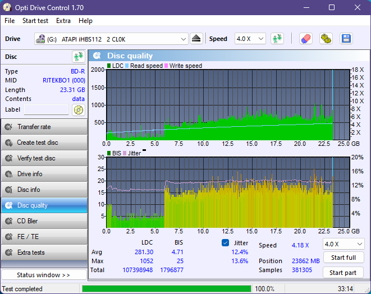Expand the drive selection dropdown

(183, 39)
